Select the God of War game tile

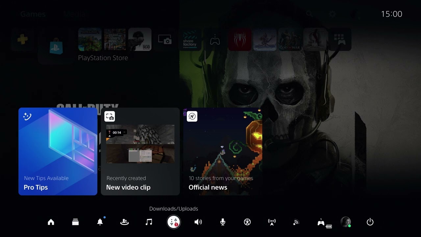click(x=290, y=39)
